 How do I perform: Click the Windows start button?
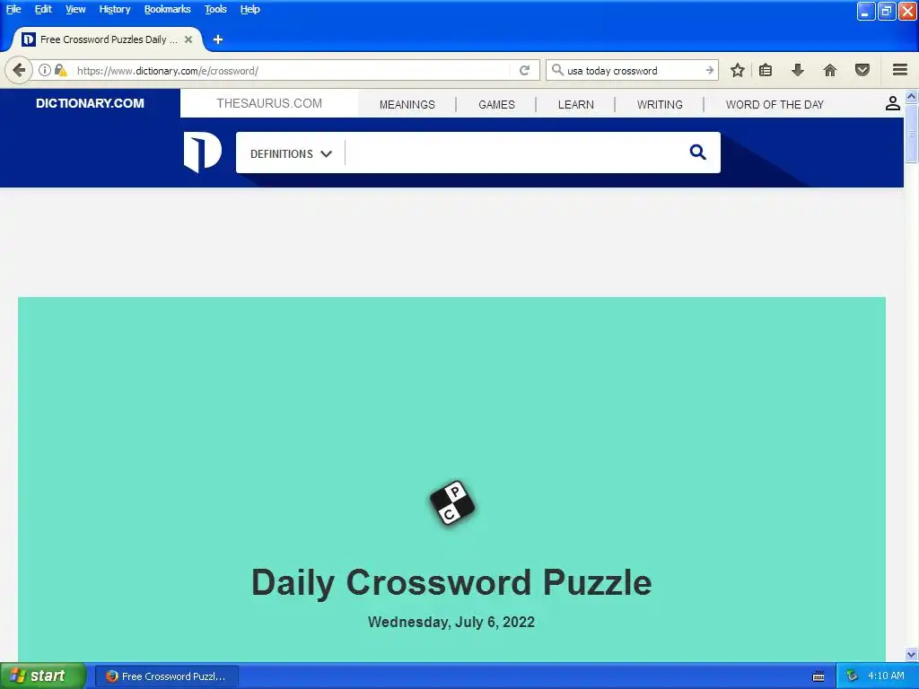[43, 676]
